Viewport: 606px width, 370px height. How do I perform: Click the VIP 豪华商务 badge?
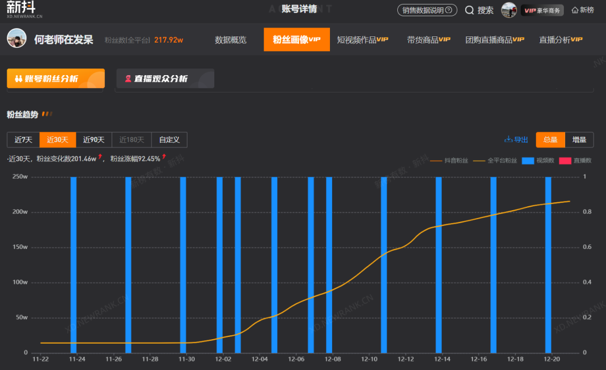tap(541, 10)
